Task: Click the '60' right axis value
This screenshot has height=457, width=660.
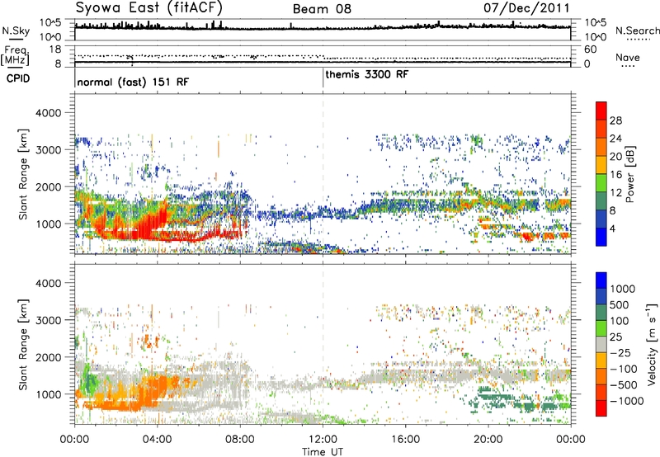Action: [x=590, y=49]
